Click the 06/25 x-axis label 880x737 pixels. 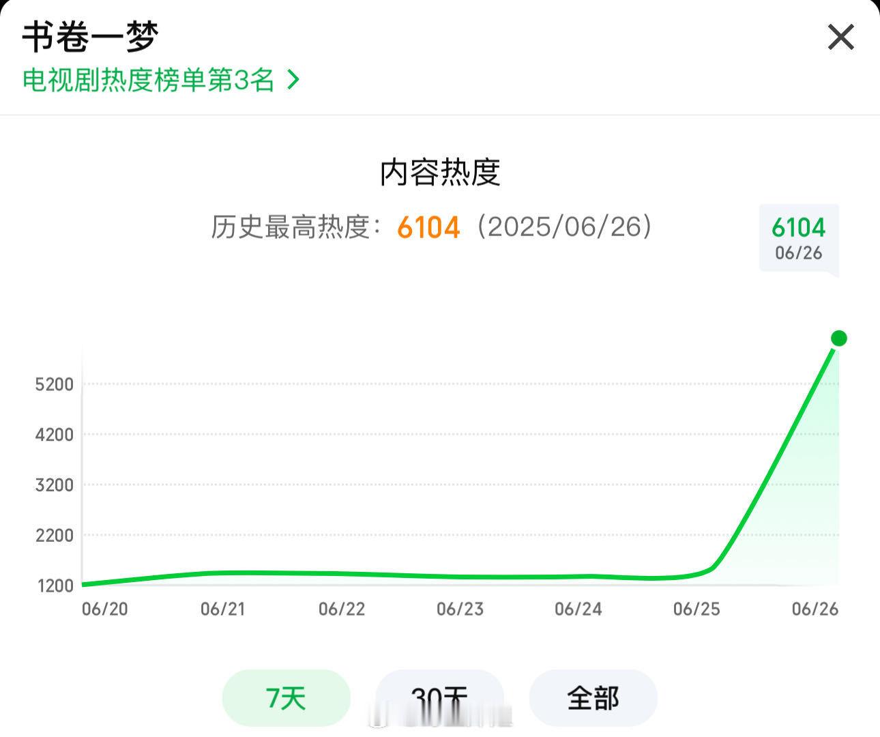[x=696, y=609]
